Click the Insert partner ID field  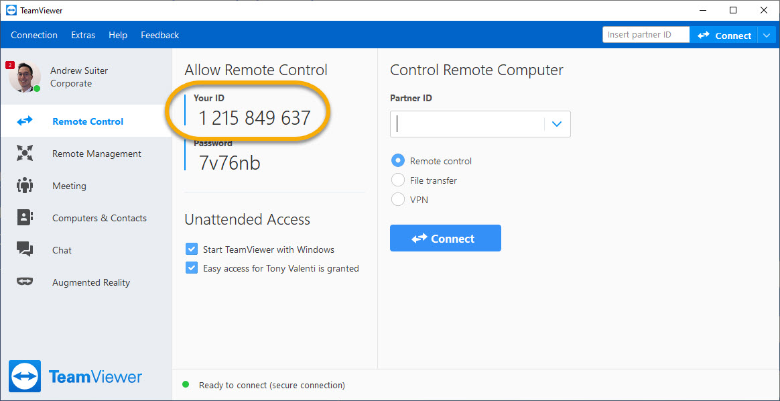[646, 35]
